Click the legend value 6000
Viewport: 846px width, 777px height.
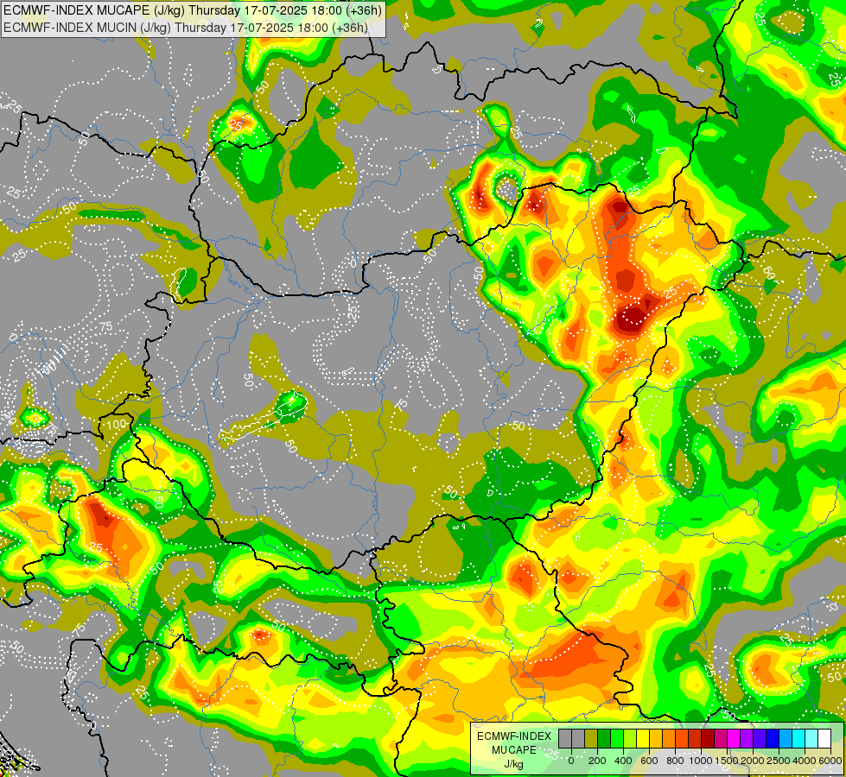click(x=830, y=761)
